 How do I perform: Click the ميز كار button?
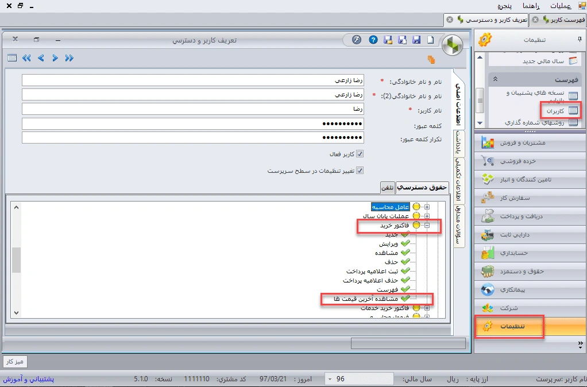[15, 362]
